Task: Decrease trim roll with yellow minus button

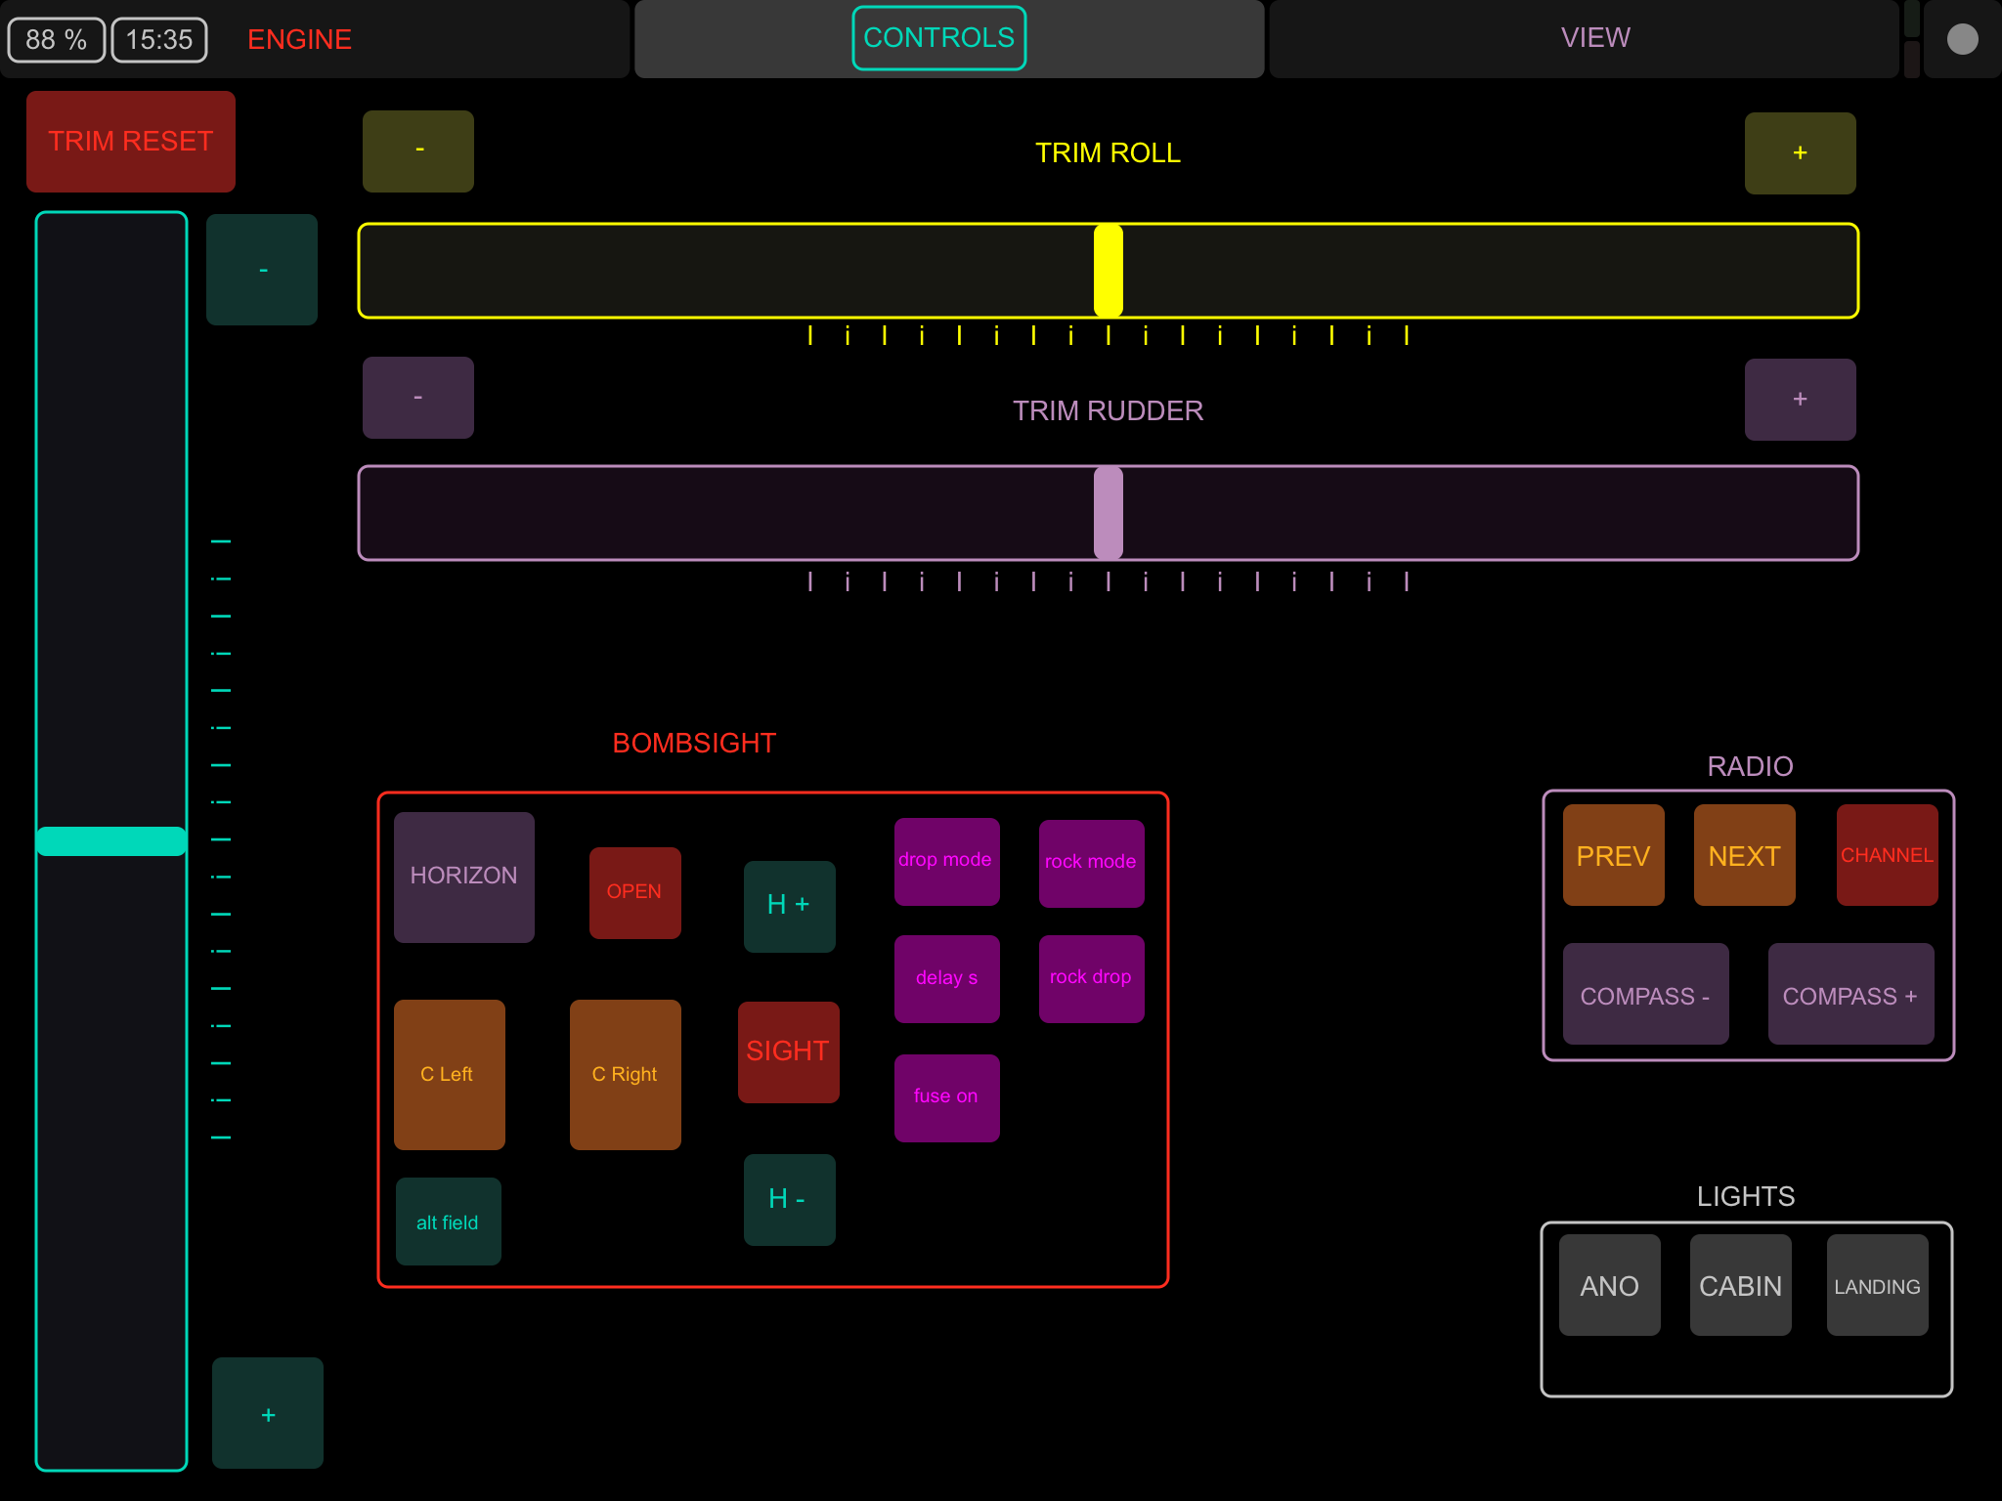Action: click(x=418, y=150)
